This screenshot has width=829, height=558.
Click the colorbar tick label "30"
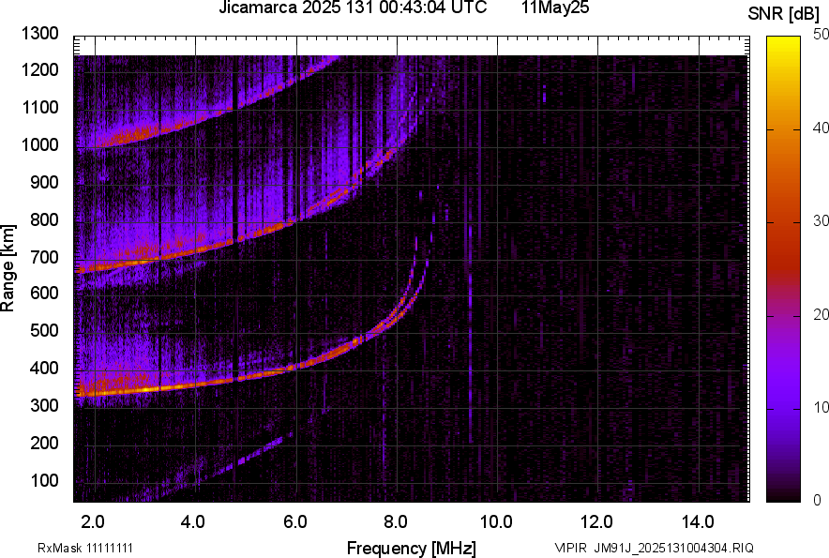tap(821, 221)
